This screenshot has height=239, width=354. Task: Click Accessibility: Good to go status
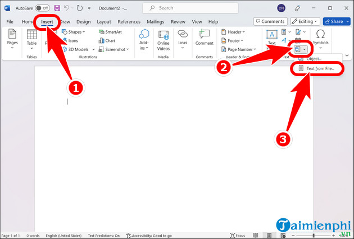point(149,236)
